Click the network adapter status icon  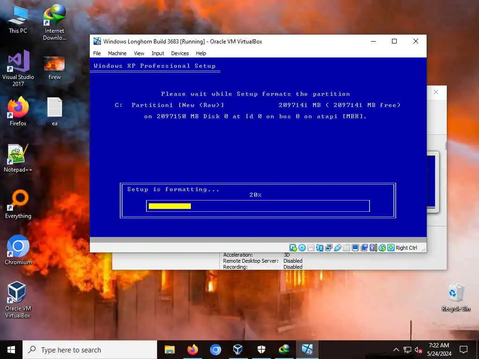(329, 248)
